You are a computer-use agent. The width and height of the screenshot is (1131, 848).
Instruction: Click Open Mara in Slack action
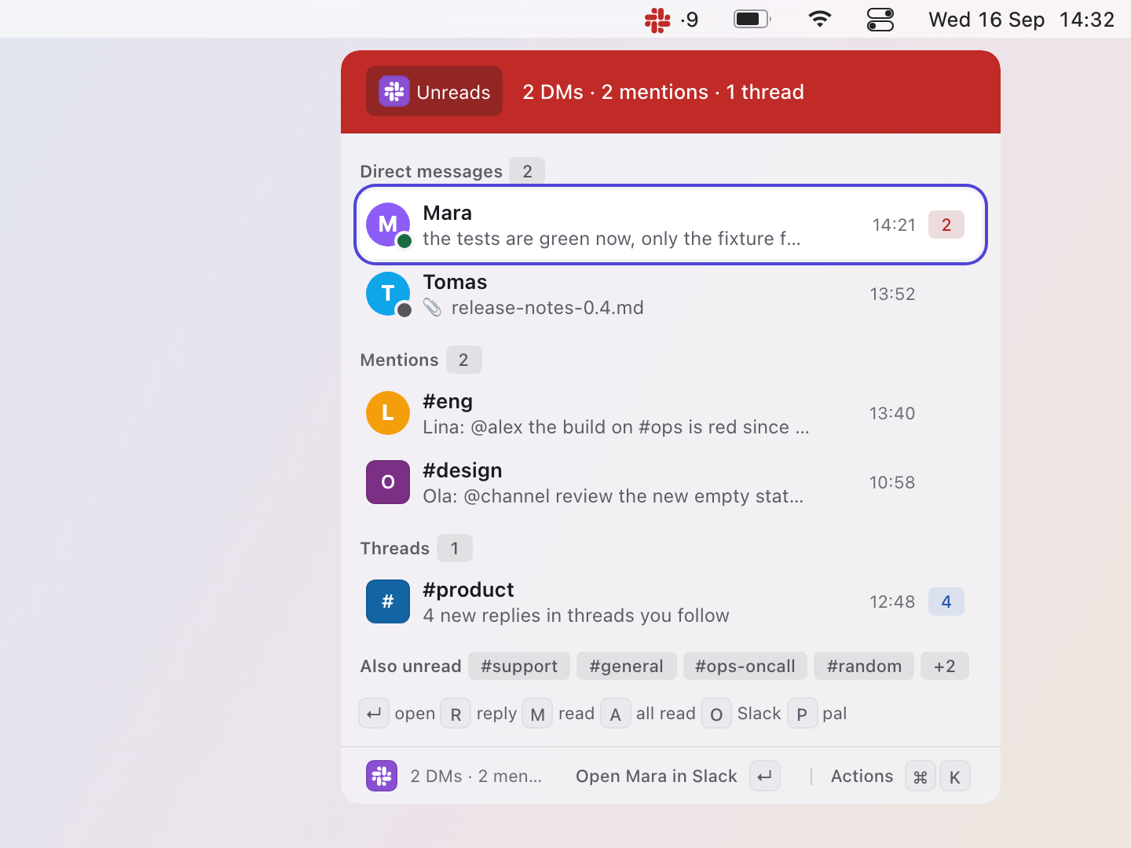[657, 776]
